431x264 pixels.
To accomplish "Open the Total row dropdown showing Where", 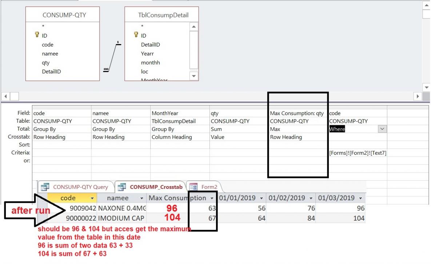I will tap(382, 129).
